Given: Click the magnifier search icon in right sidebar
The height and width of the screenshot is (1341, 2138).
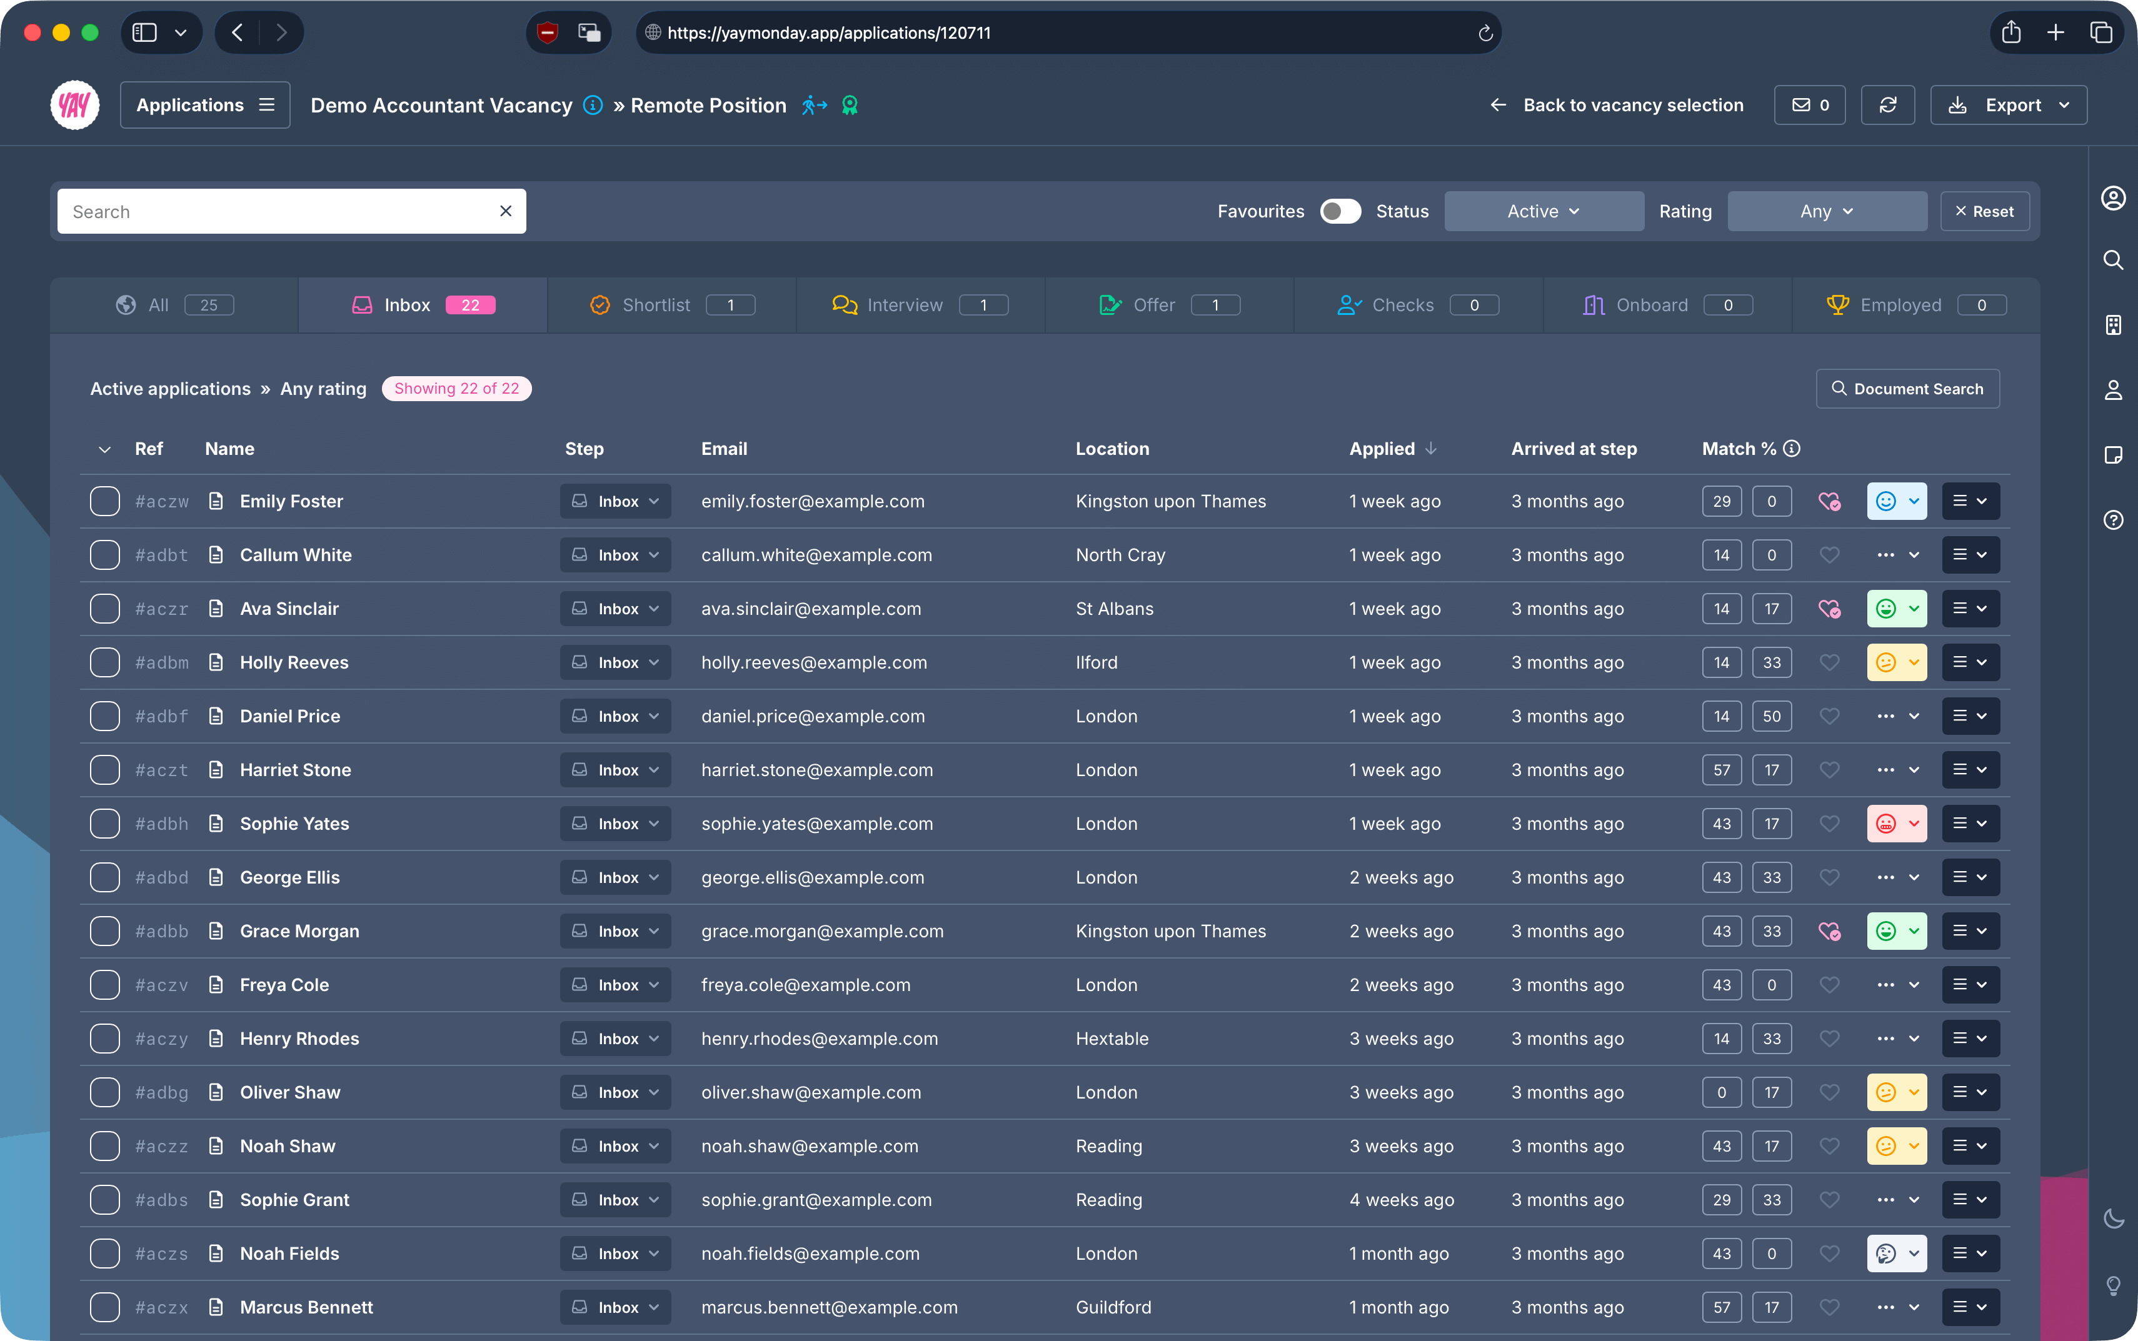Looking at the screenshot, I should point(2114,259).
